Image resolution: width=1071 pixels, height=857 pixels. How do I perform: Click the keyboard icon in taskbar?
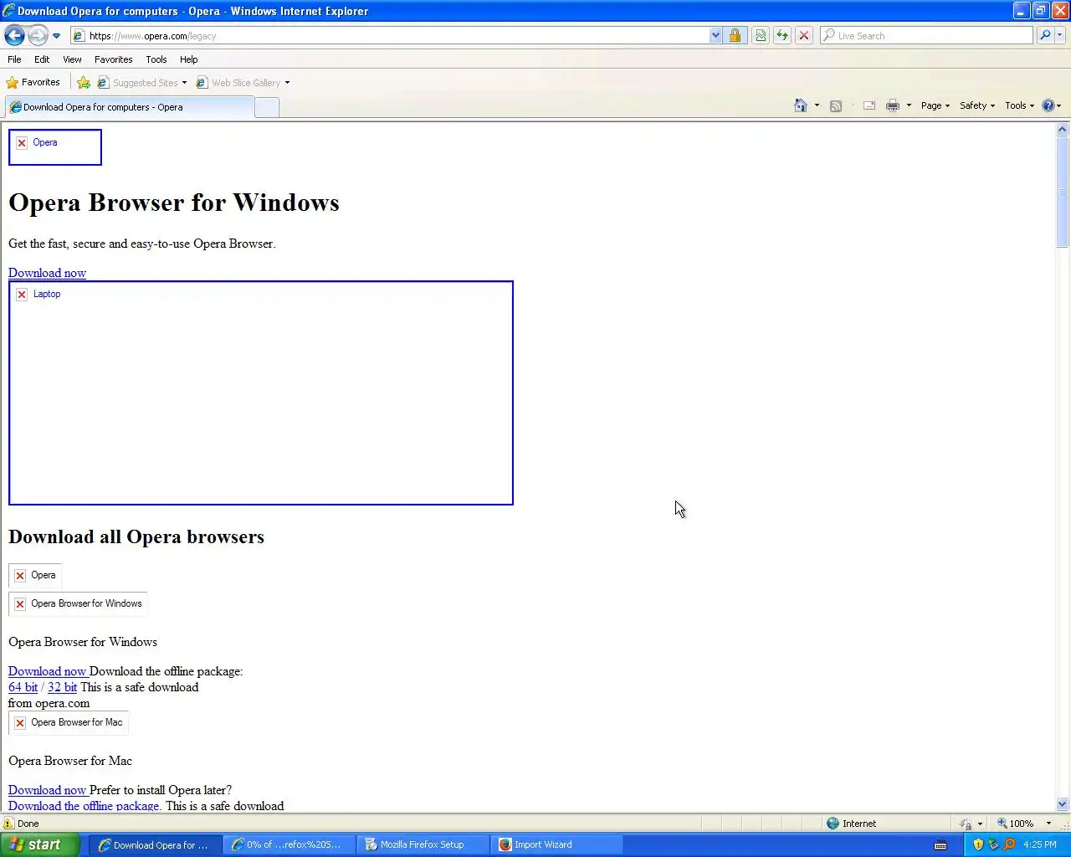(940, 844)
